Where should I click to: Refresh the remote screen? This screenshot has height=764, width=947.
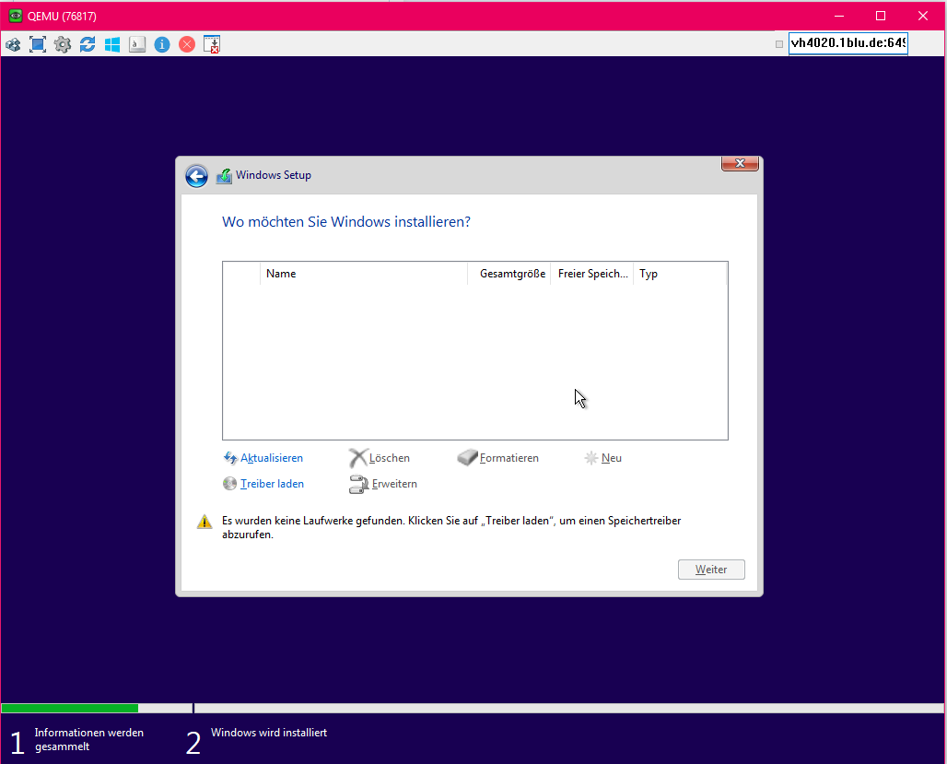coord(87,45)
